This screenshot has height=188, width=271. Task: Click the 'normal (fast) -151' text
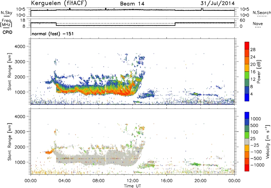point(53,34)
